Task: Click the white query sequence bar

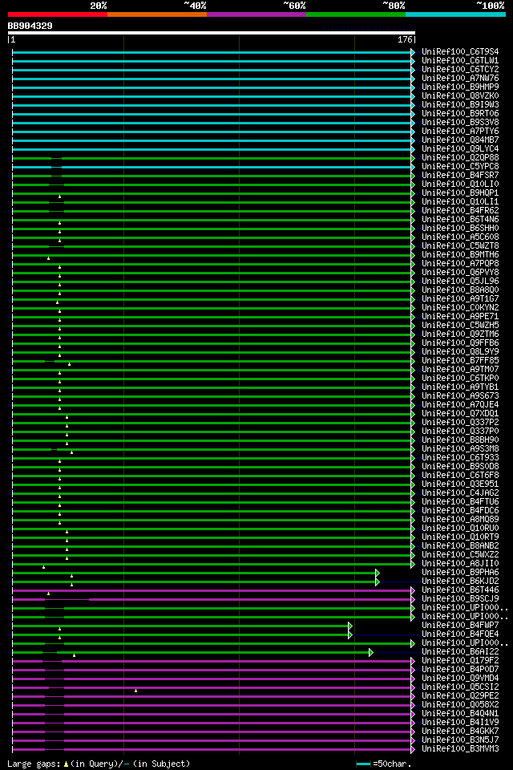Action: point(212,34)
